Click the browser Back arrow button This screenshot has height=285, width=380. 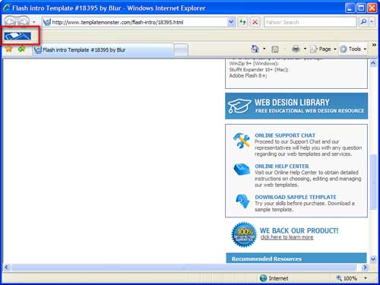pyautogui.click(x=10, y=22)
